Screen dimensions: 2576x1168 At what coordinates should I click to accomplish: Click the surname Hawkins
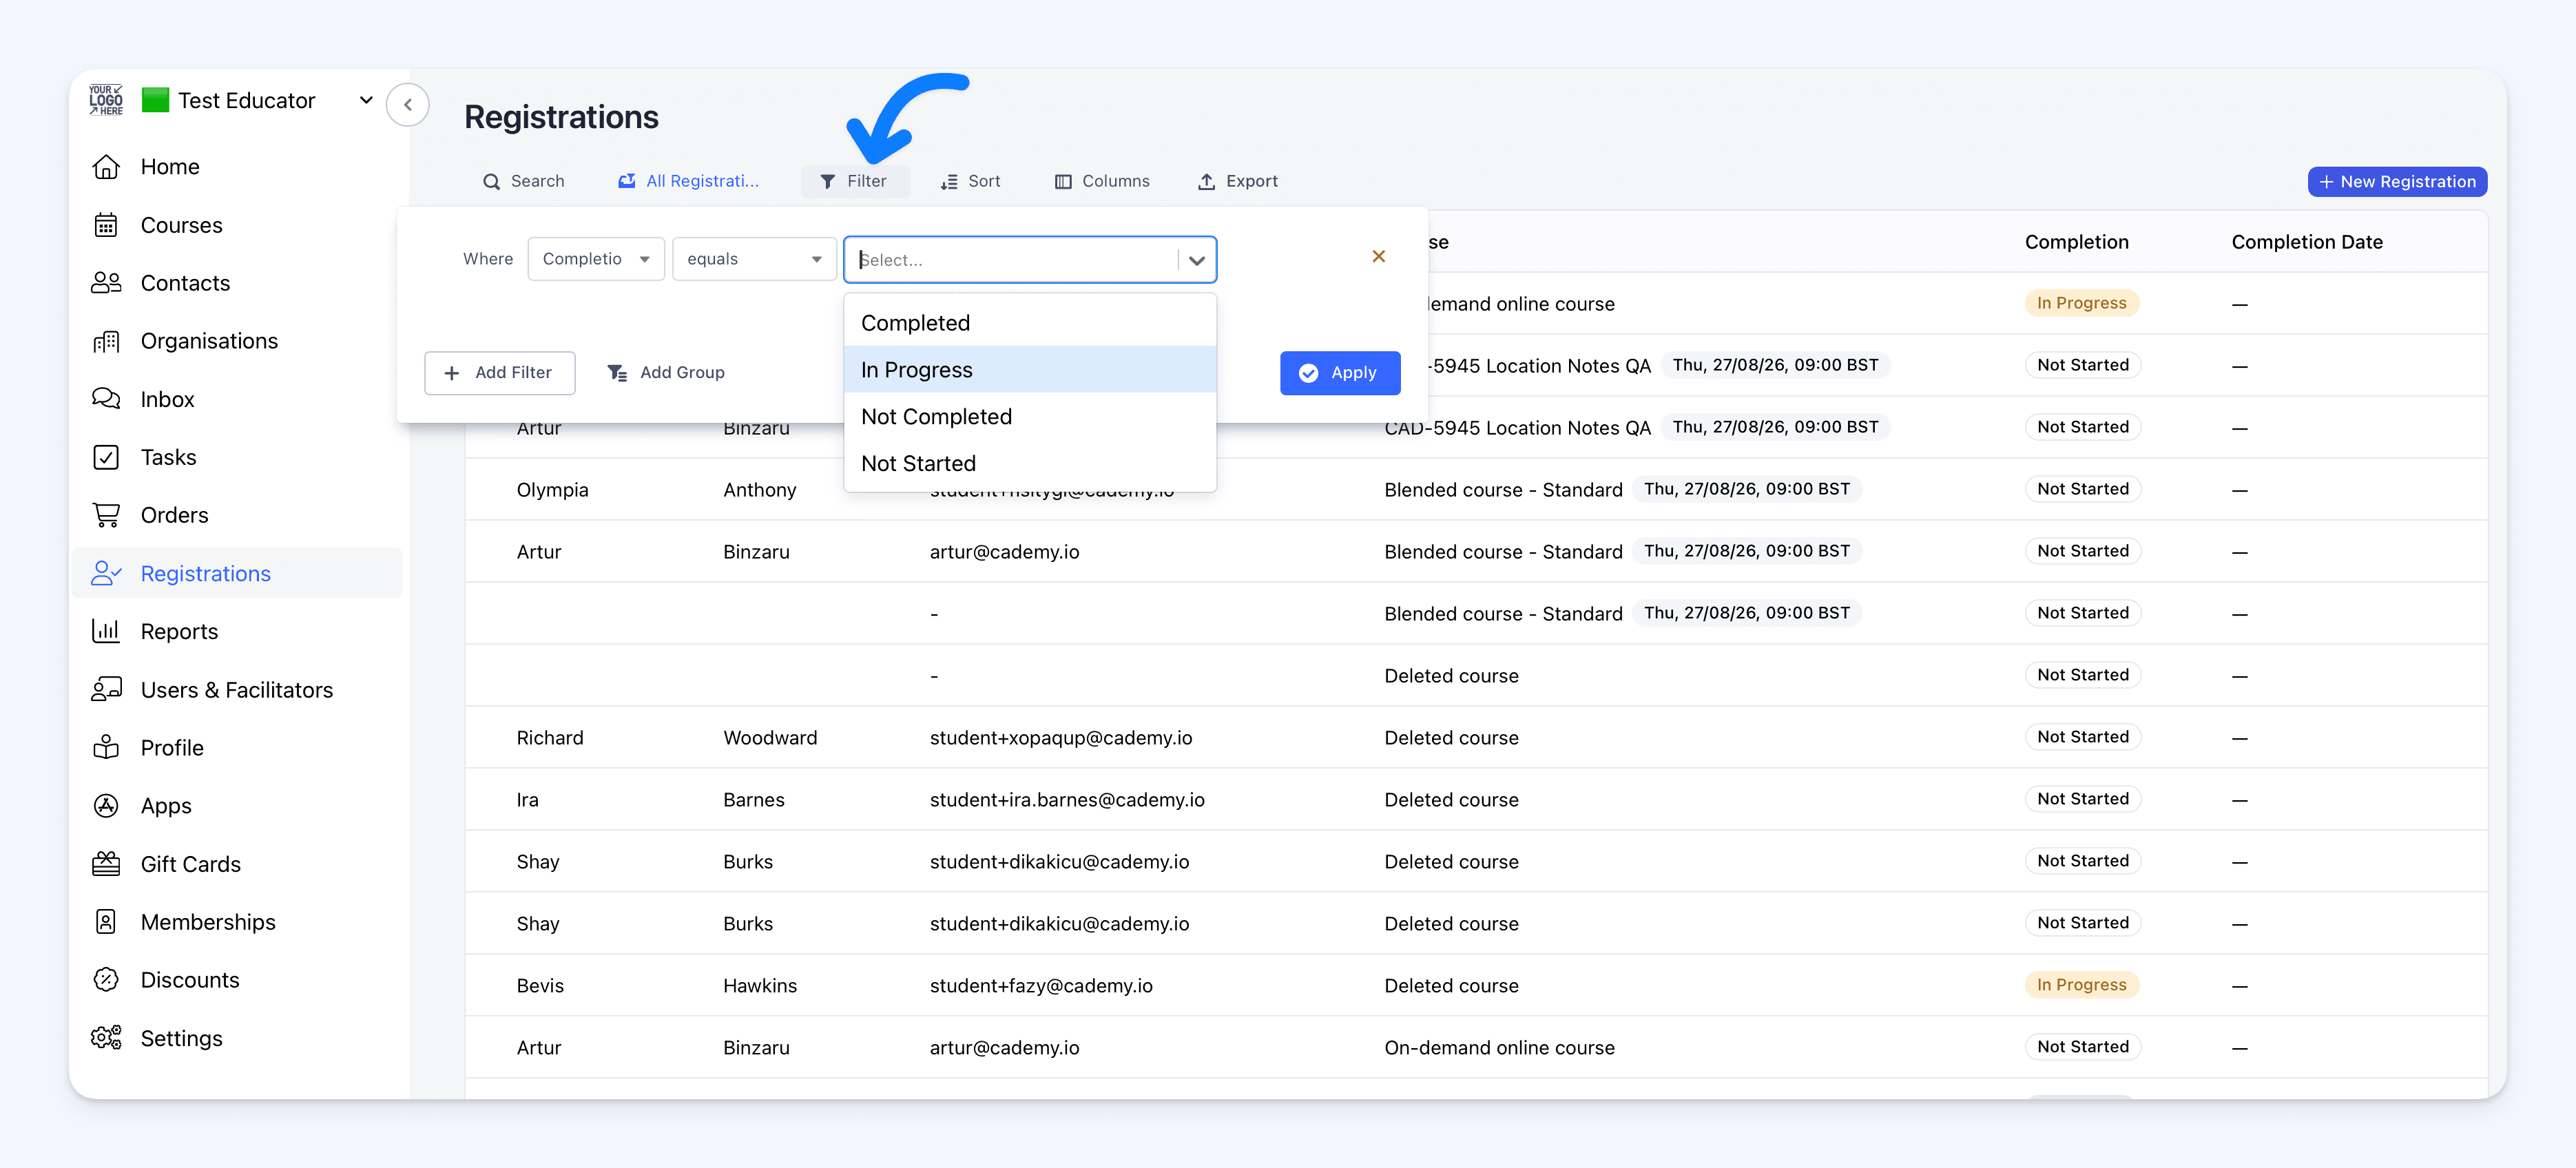(759, 985)
